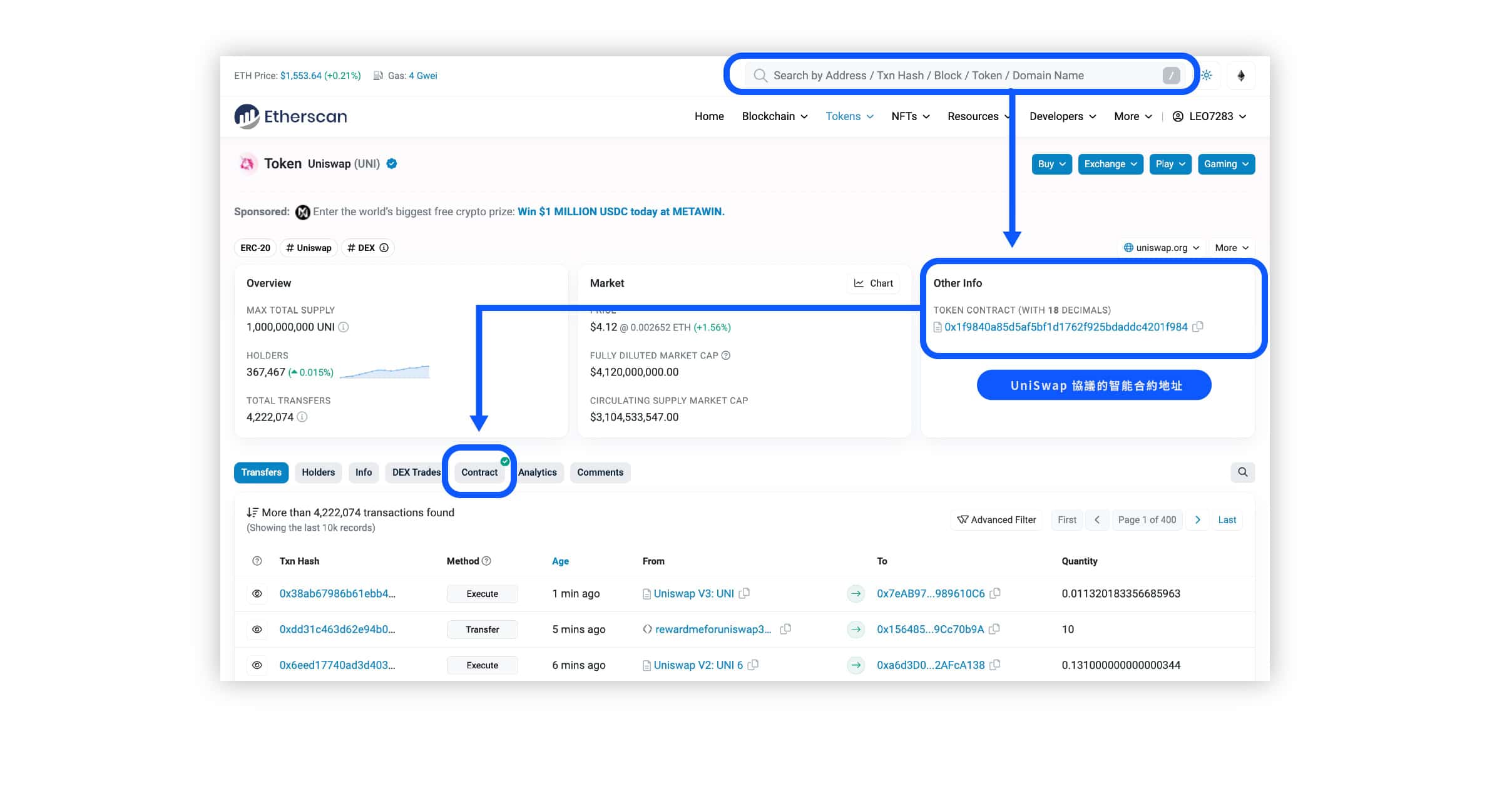Open the METAWIN sponsored prize link

[x=621, y=212]
